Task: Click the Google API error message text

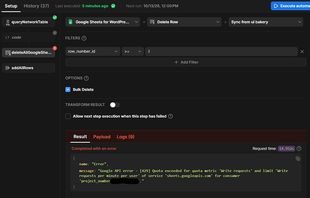Action: pyautogui.click(x=183, y=176)
